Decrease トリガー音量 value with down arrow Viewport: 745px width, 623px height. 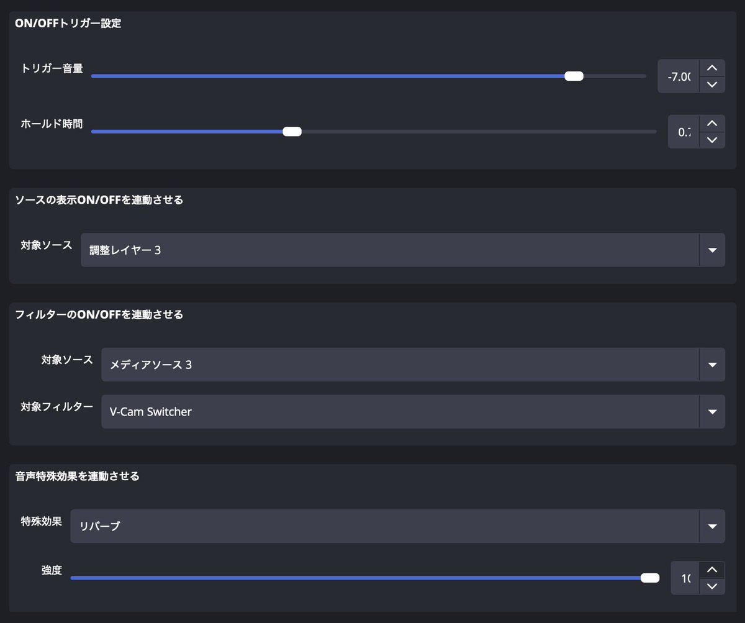point(712,84)
